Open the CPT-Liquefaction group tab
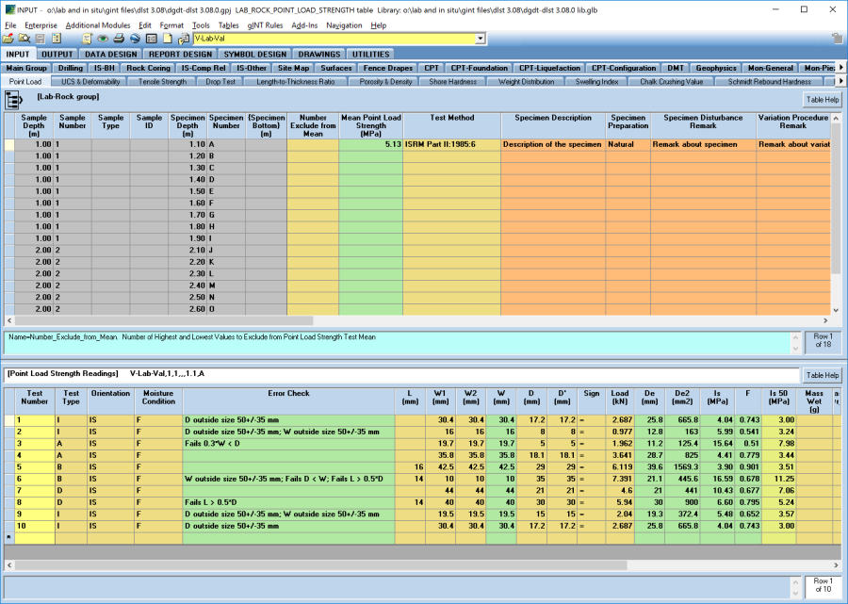 547,68
